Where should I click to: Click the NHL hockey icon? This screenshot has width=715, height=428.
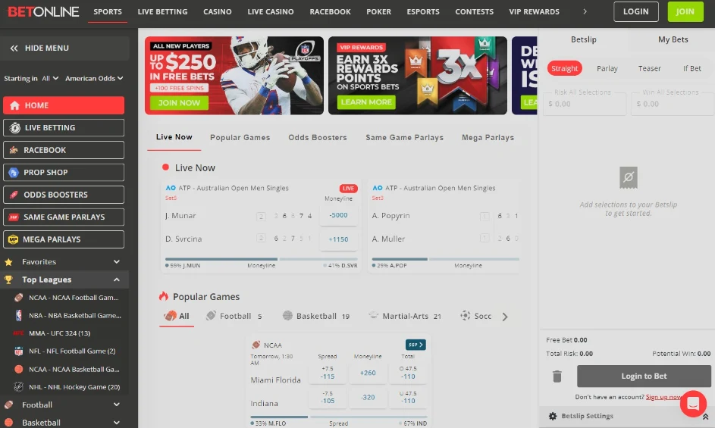pos(19,386)
